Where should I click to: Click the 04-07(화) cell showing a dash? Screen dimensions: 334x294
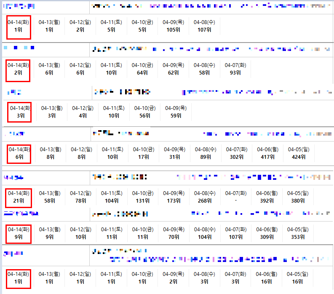236,197
